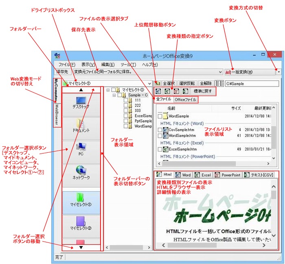Check the Sample - C tree checkbox
Viewport: 285px width, 264px height.
(x=120, y=95)
